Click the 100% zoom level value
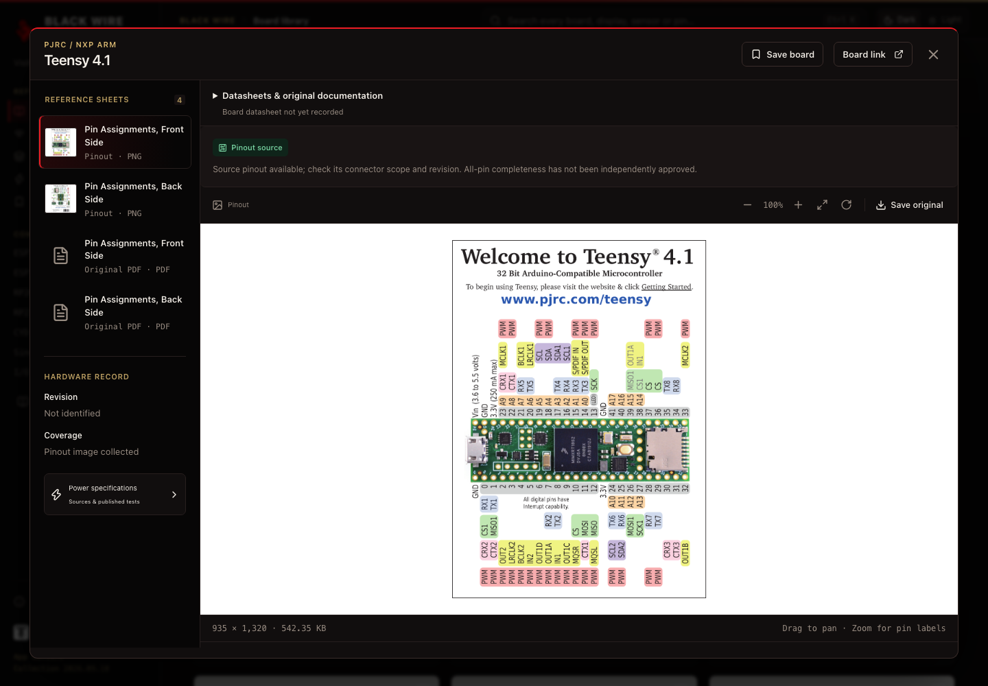 pos(773,205)
